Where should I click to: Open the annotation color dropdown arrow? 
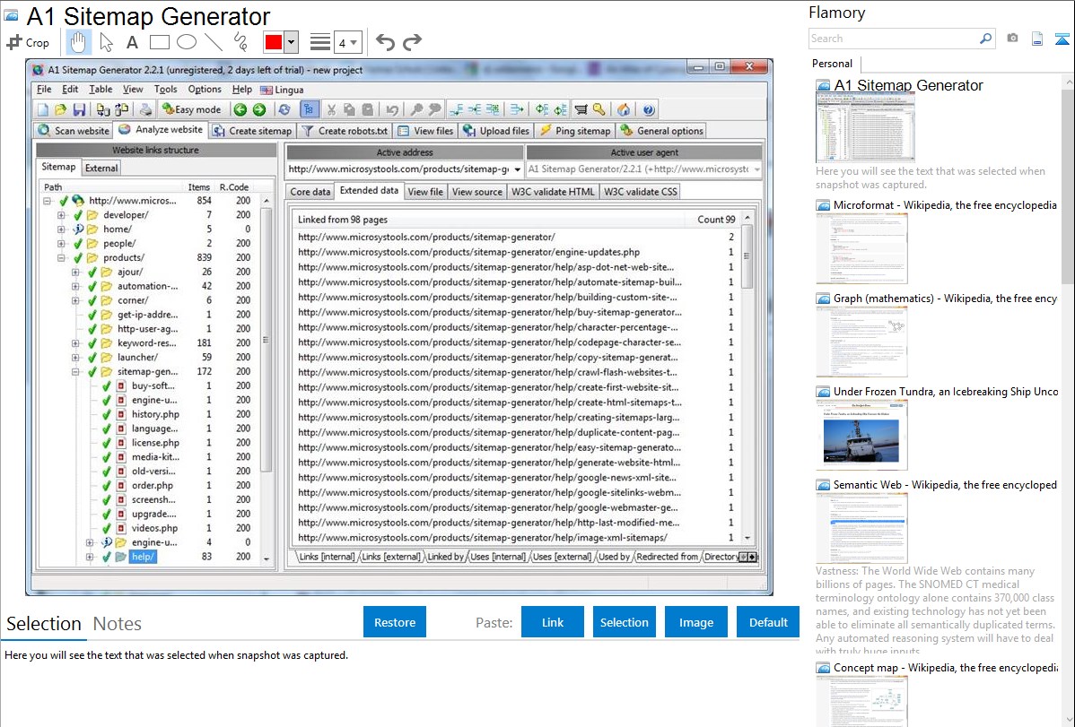coord(291,42)
